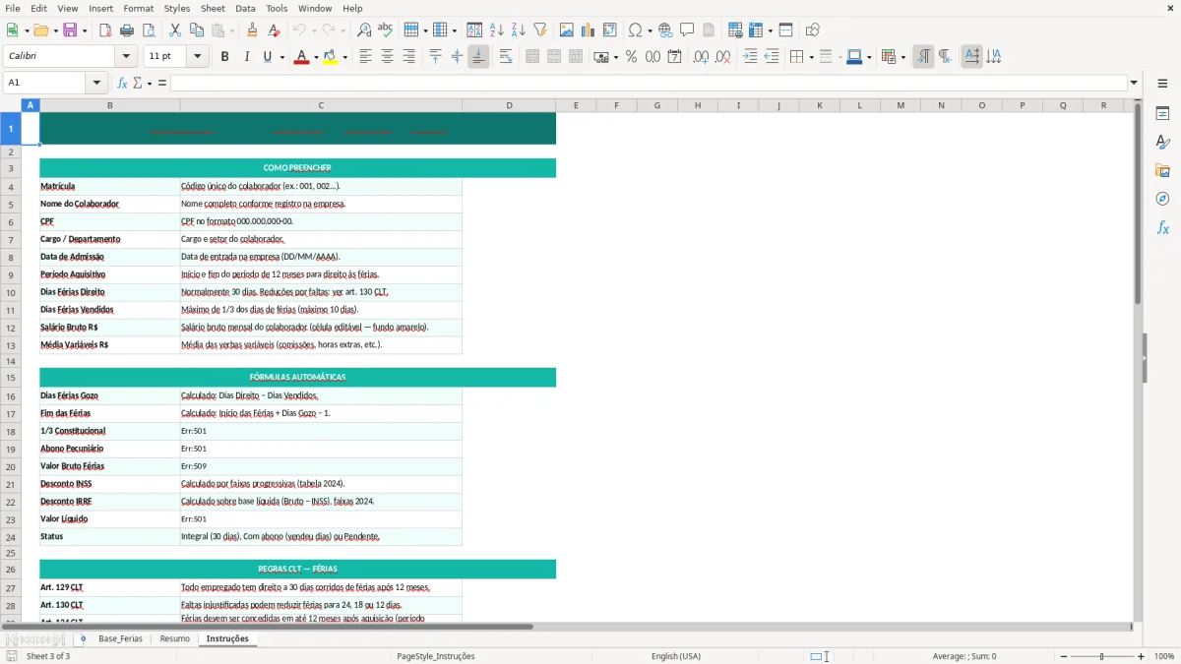Viewport: 1181px width, 664px height.
Task: Apply red font color swatch
Action: point(300,57)
